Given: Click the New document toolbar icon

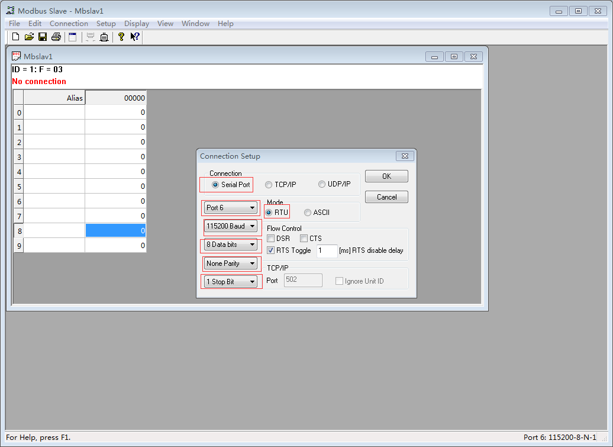Looking at the screenshot, I should pyautogui.click(x=16, y=37).
